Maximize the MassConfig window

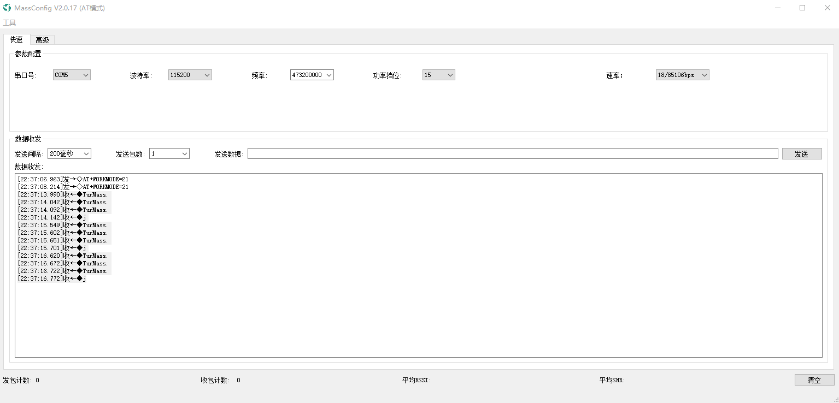(x=802, y=8)
